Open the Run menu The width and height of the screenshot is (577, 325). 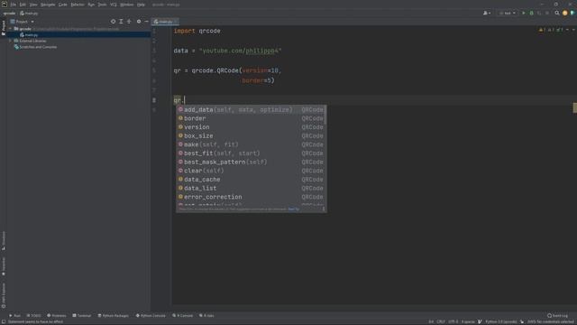(91, 5)
